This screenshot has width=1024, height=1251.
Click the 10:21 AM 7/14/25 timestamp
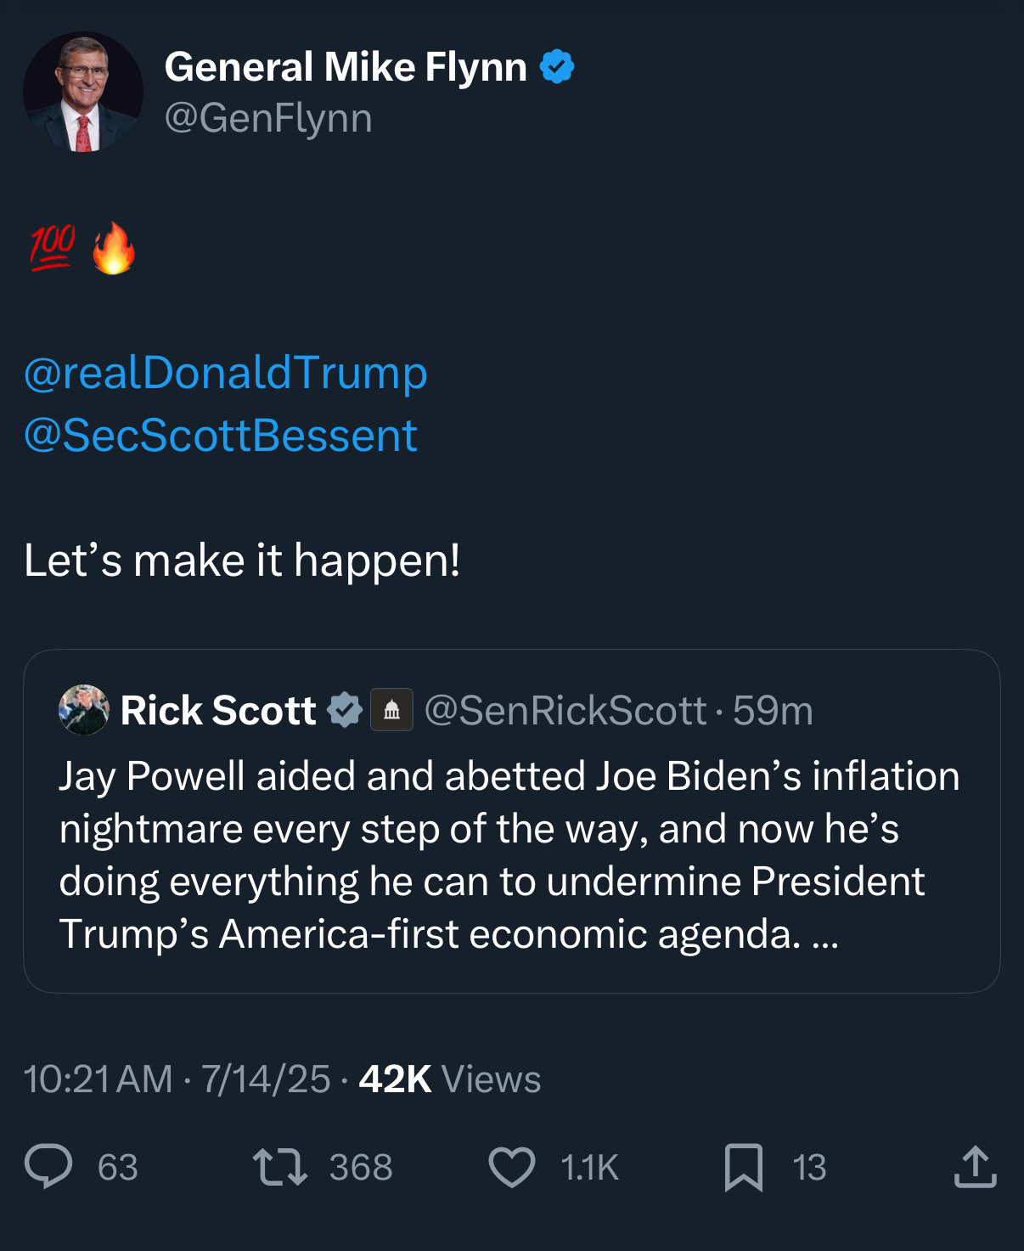click(177, 1079)
